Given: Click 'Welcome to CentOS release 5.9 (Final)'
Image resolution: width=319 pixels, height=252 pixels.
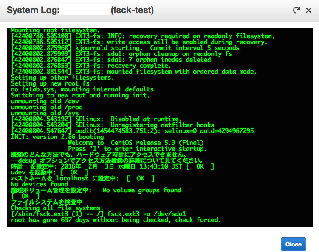Looking at the screenshot, I should pyautogui.click(x=136, y=143).
